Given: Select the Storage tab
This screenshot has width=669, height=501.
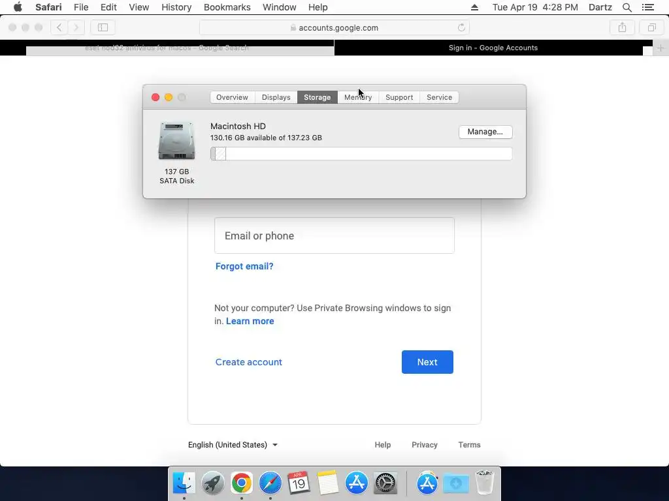Looking at the screenshot, I should point(317,97).
